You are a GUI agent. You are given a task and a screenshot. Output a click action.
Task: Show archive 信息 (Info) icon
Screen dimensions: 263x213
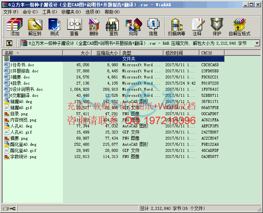tap(153, 27)
